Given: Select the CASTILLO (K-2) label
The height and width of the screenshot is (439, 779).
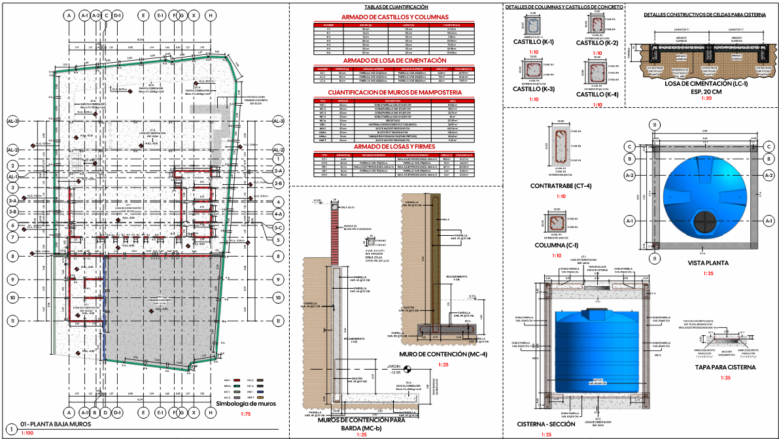Looking at the screenshot, I should 597,43.
